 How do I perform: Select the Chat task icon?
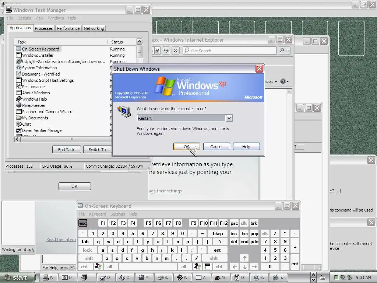(x=18, y=124)
